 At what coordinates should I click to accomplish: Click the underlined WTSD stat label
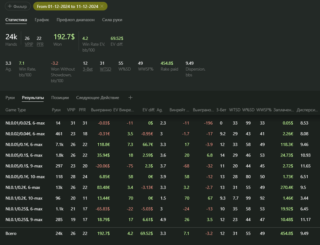(105, 69)
